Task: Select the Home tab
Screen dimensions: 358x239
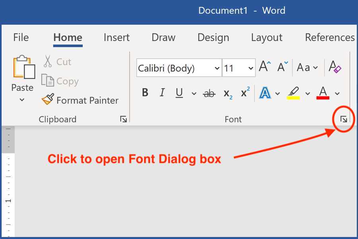Action: pos(68,37)
